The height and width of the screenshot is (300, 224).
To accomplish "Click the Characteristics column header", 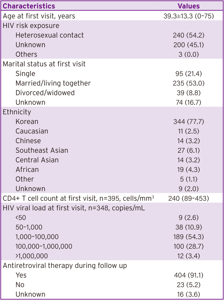I will [29, 6].
